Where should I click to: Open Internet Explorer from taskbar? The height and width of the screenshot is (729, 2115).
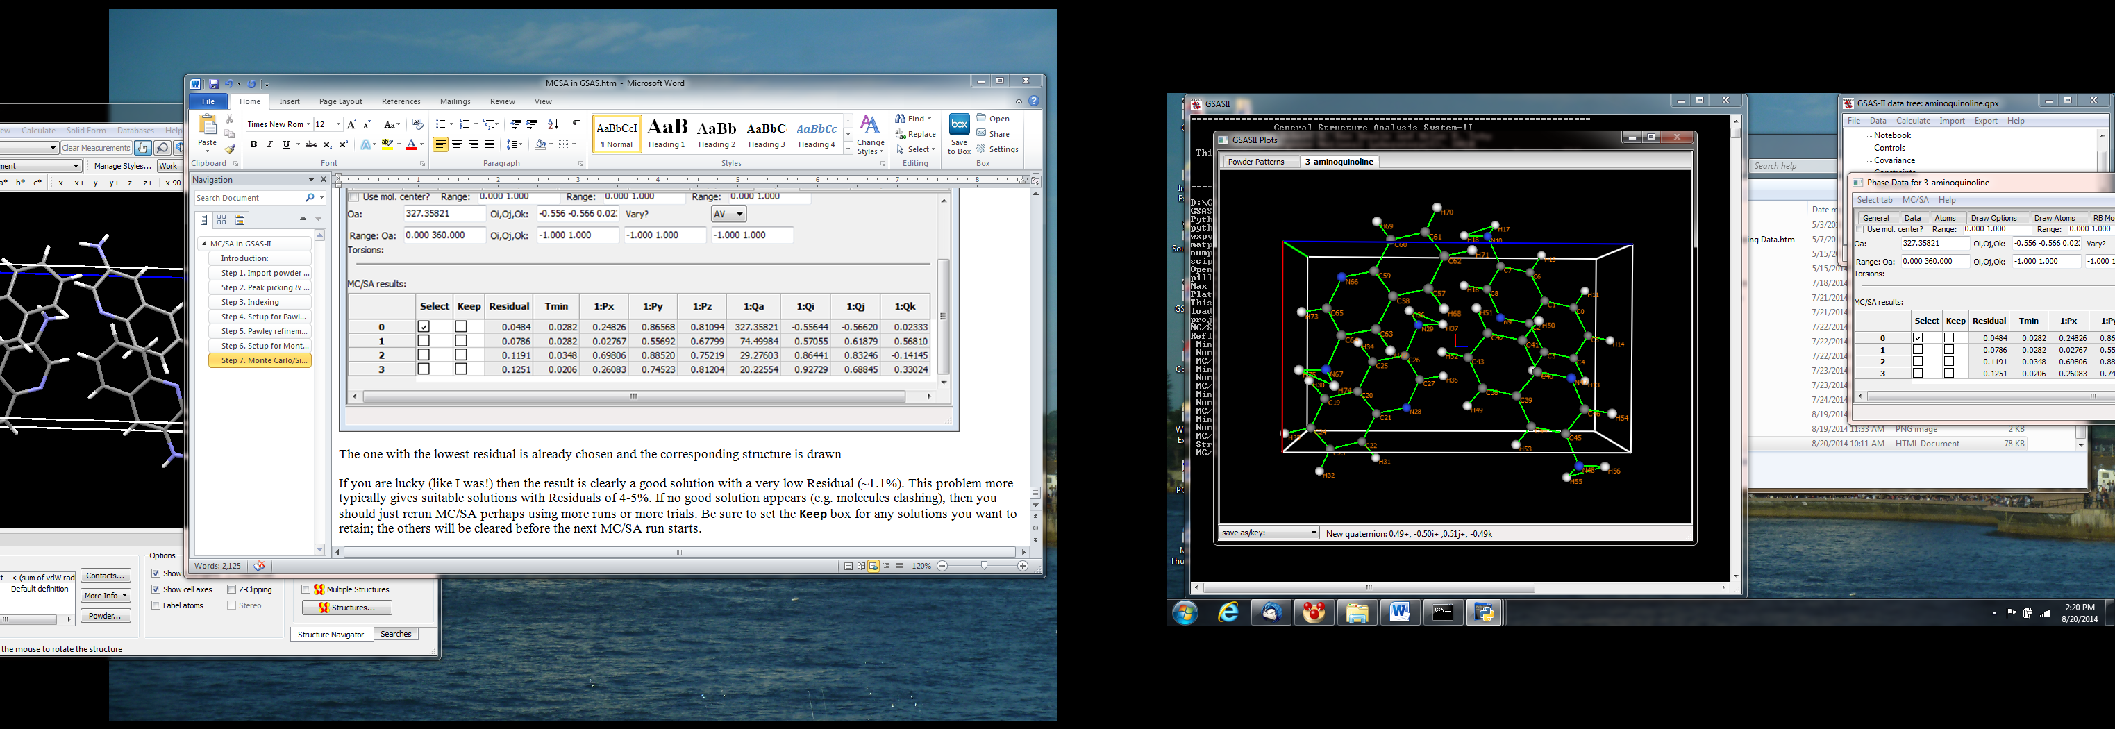tap(1228, 612)
